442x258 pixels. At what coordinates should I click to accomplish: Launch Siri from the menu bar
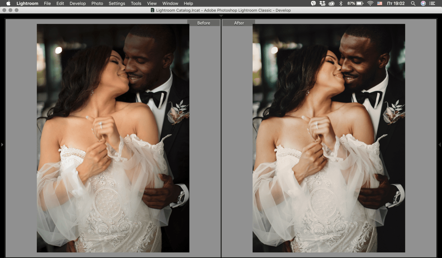point(423,3)
